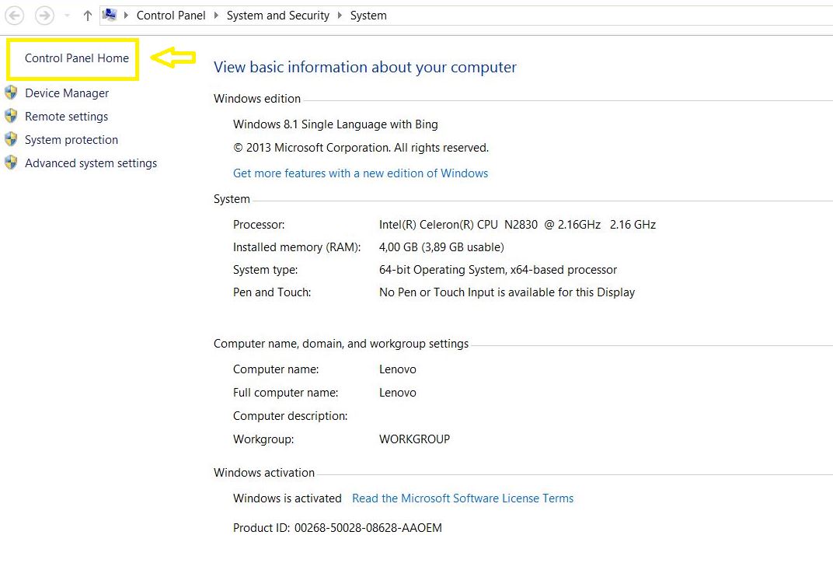Click shield icon beside Advanced system settings

pyautogui.click(x=11, y=163)
